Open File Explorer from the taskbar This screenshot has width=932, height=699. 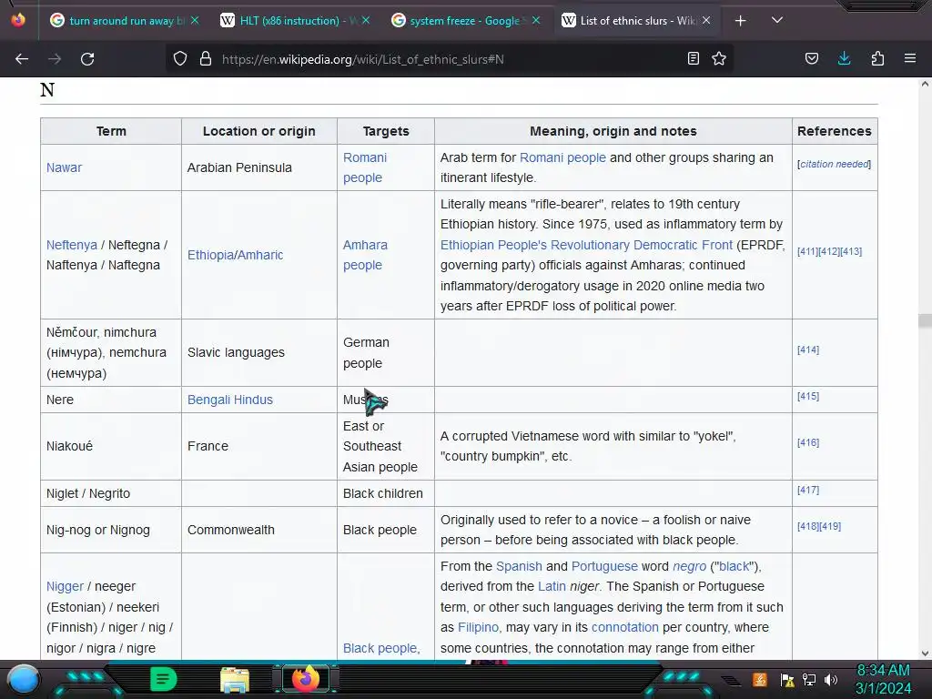tap(234, 679)
